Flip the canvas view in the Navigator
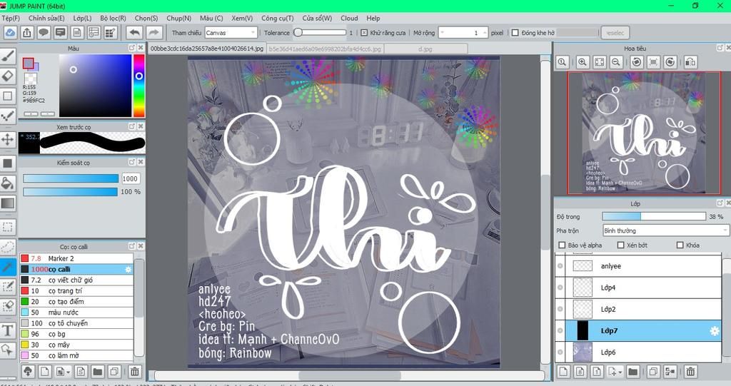The image size is (731, 386). pos(690,62)
